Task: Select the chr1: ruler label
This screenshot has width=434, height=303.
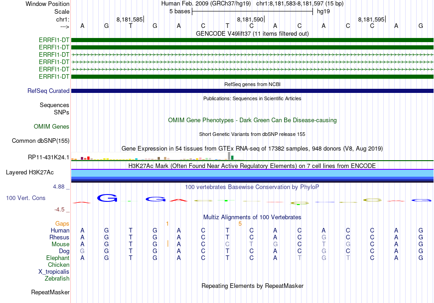Action: tap(63, 19)
